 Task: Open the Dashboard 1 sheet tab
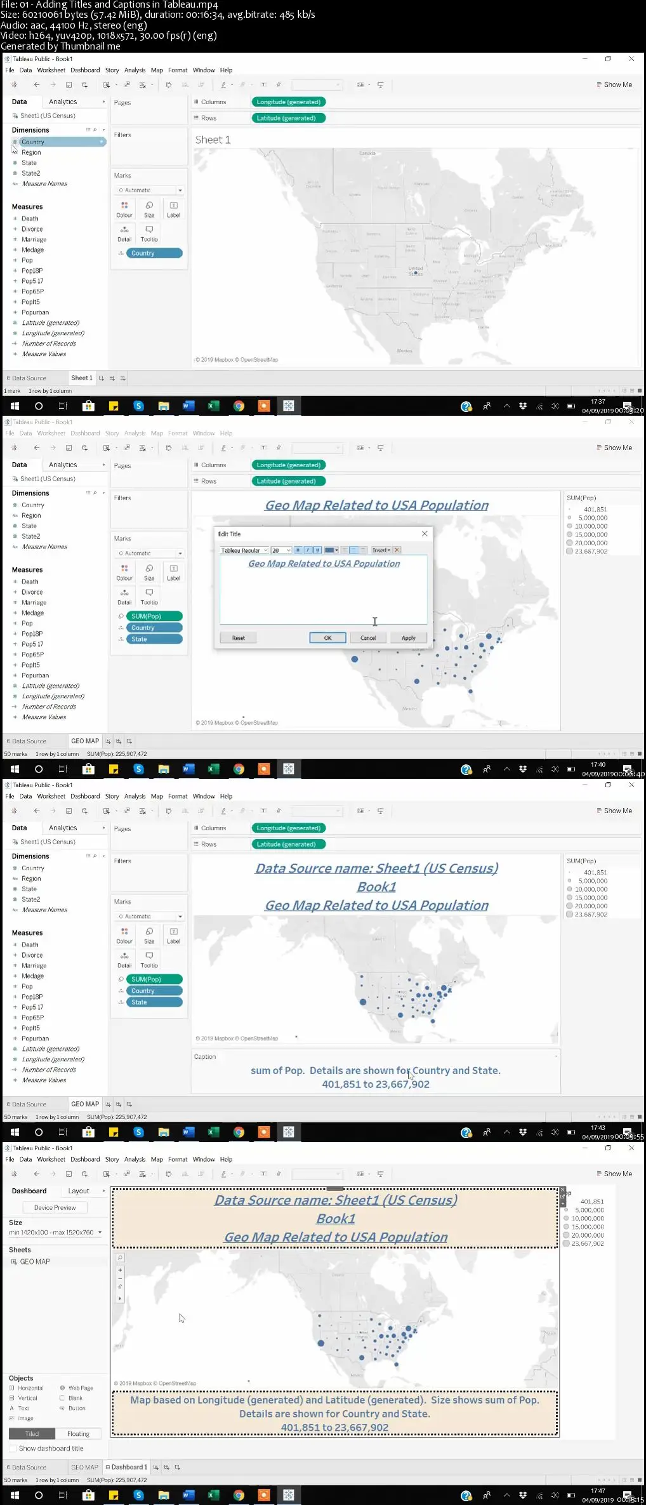(x=127, y=1468)
